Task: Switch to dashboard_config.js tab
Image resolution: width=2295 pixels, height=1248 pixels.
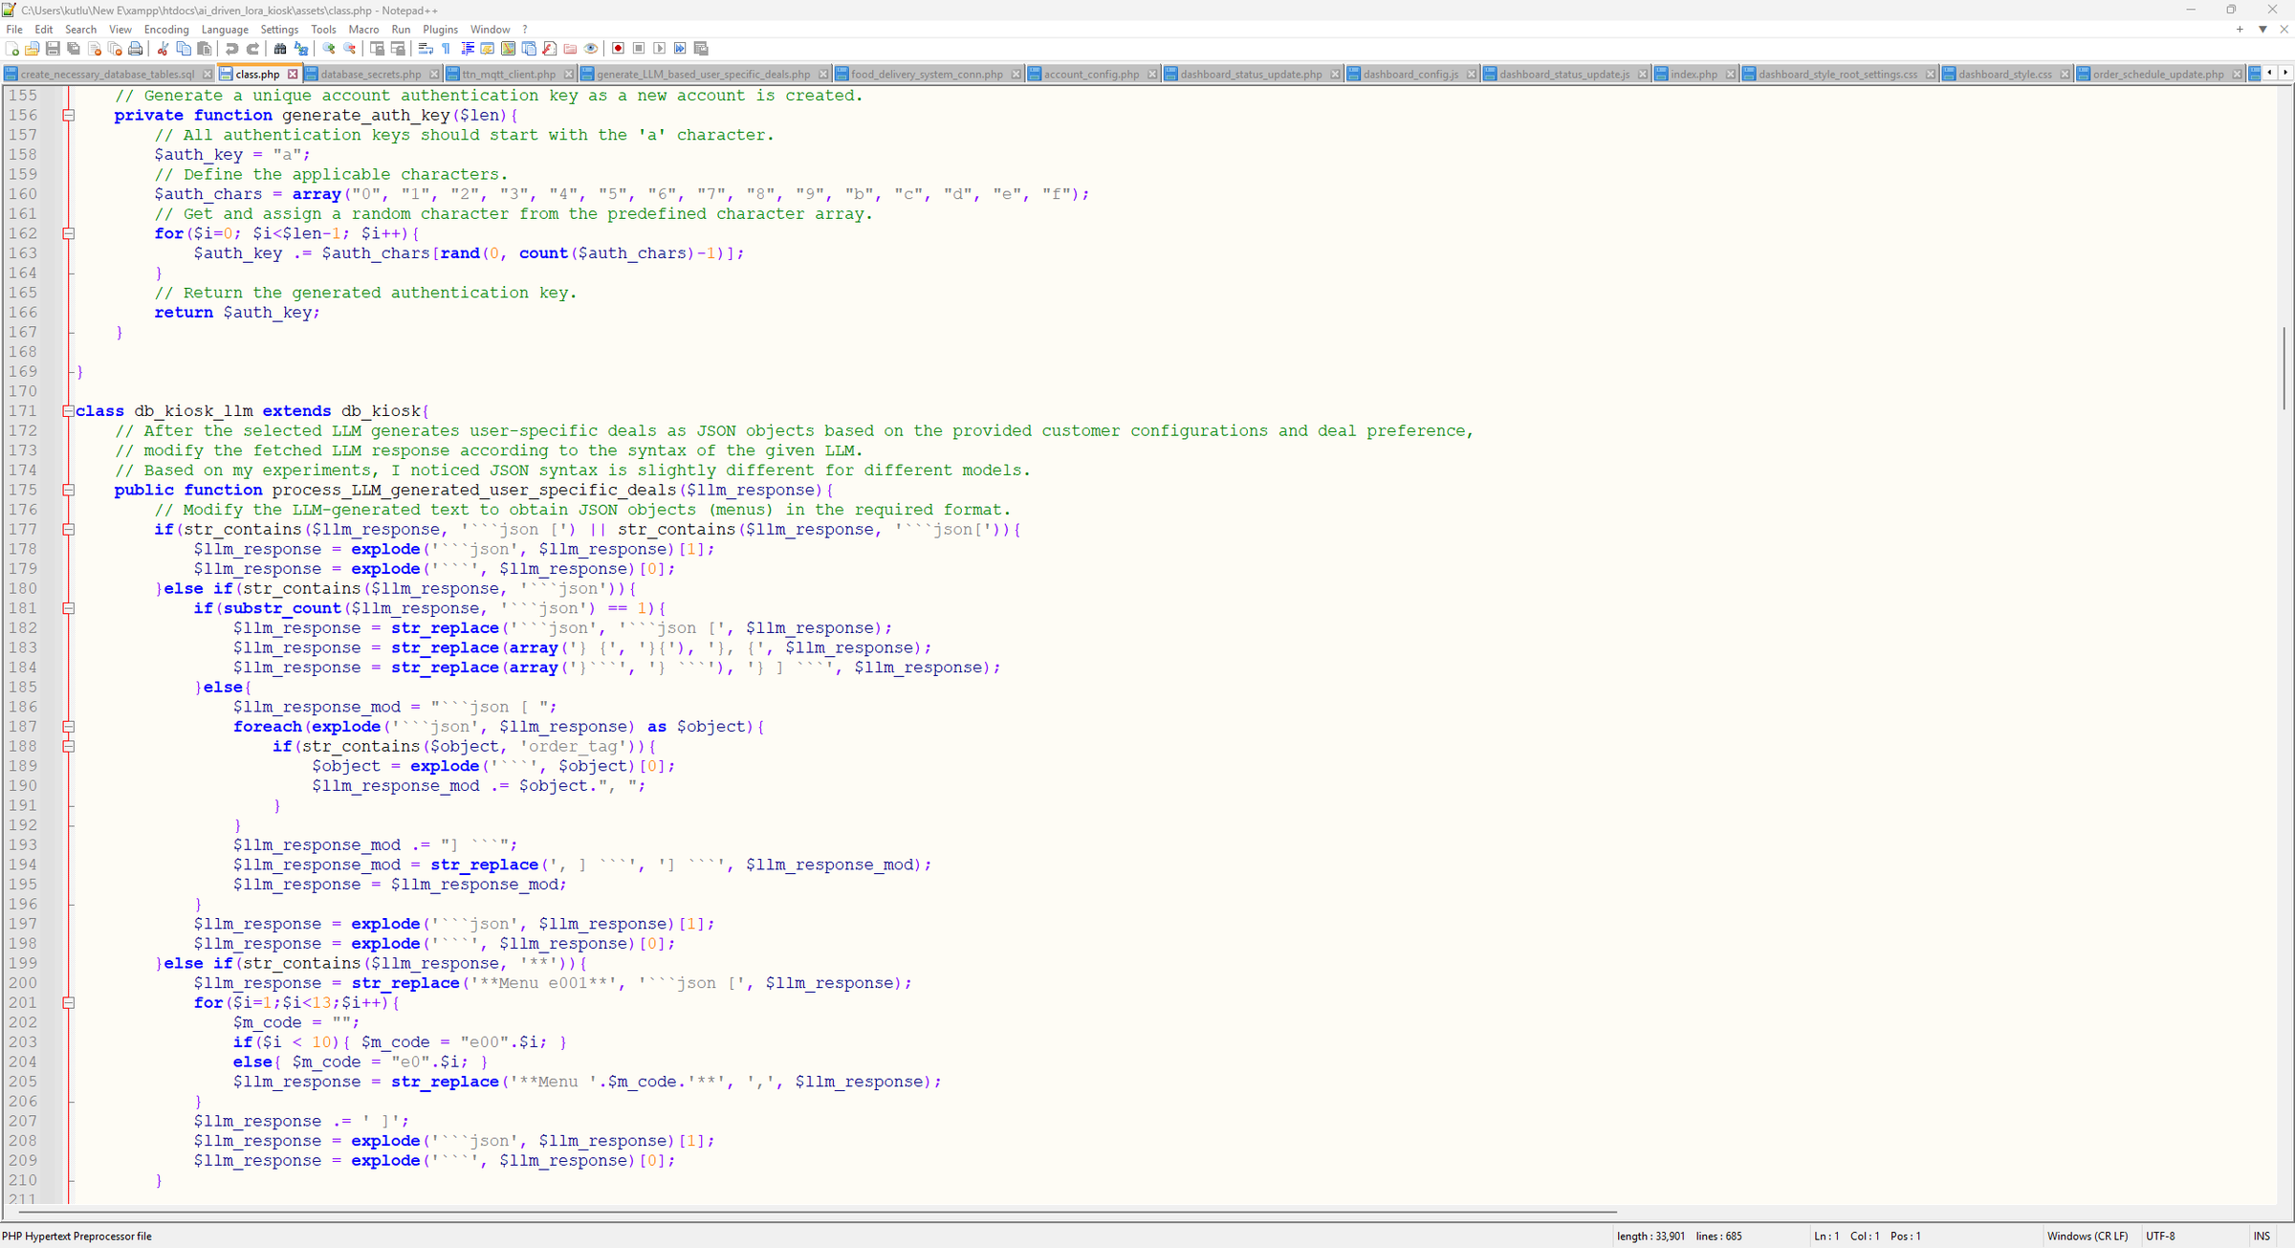Action: (x=1410, y=75)
